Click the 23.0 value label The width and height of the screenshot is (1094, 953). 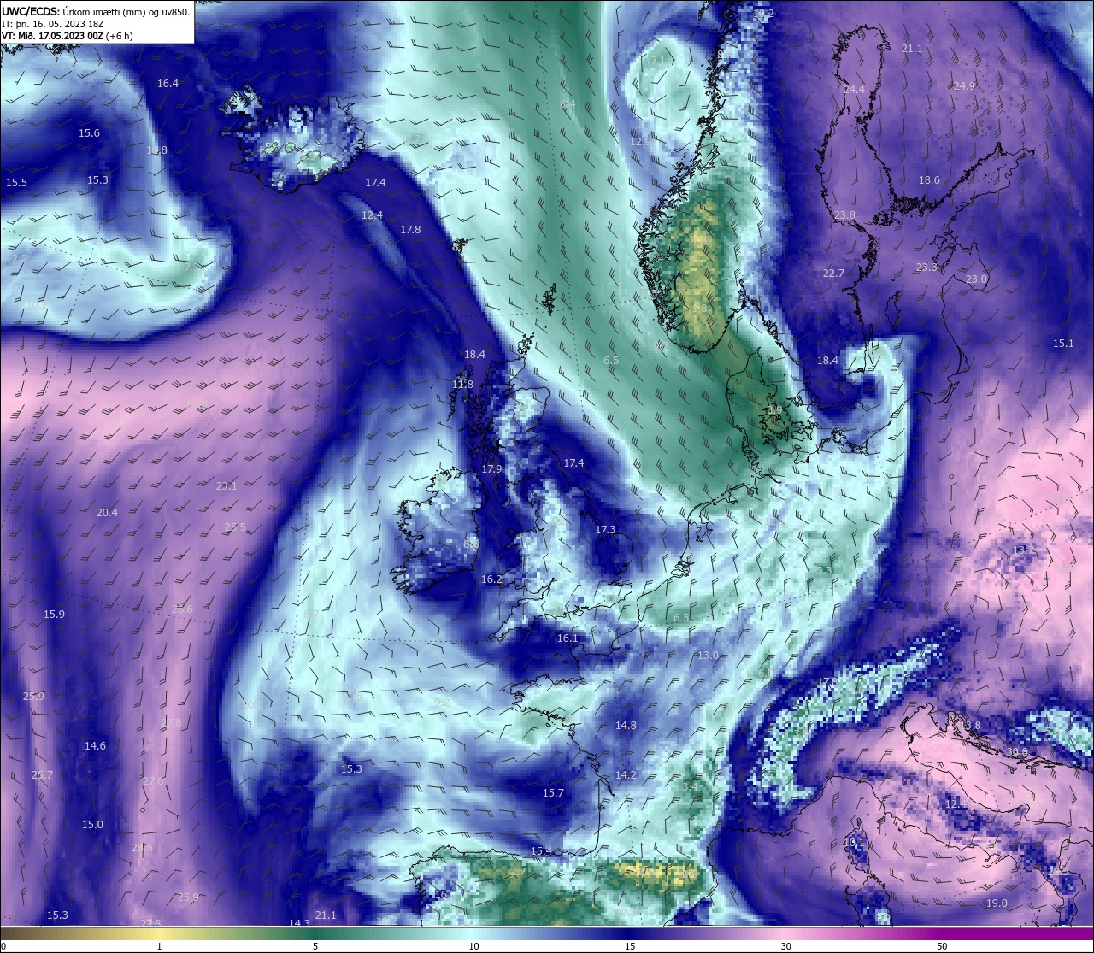pyautogui.click(x=976, y=279)
